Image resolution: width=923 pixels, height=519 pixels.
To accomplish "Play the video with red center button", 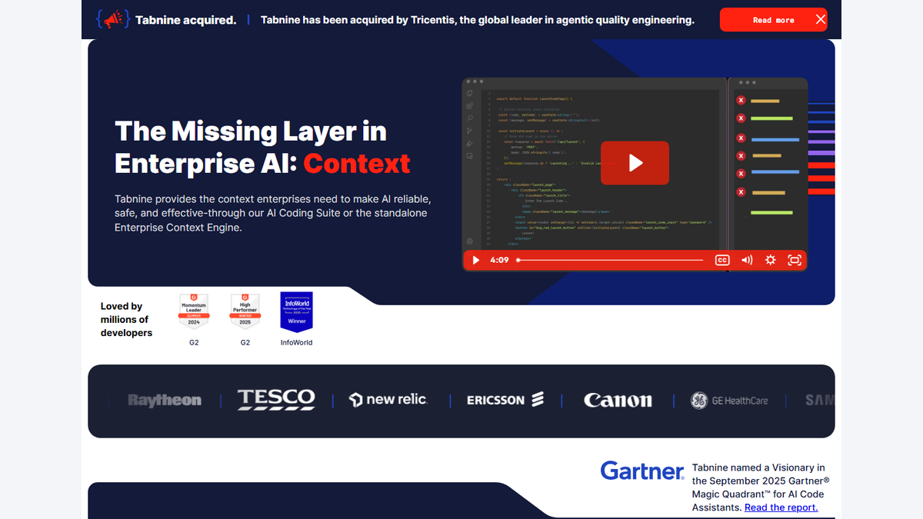I will click(635, 163).
